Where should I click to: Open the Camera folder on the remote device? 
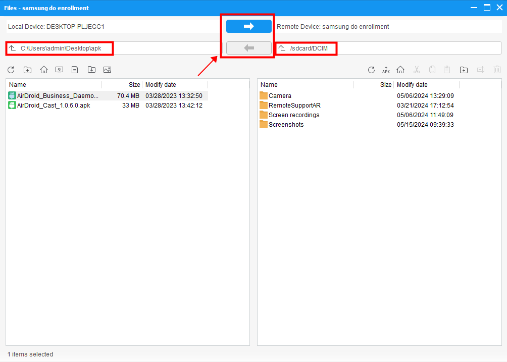tap(281, 95)
